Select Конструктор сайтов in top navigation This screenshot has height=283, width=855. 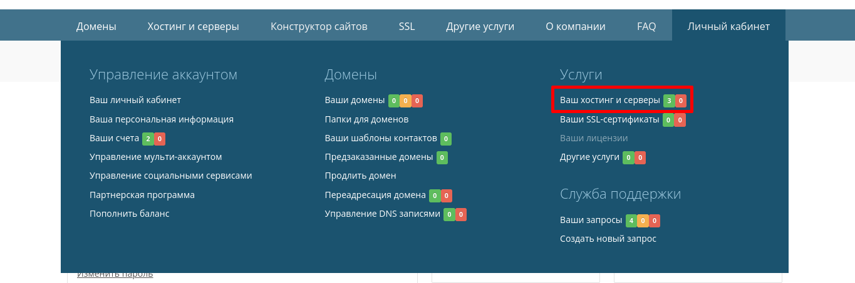click(319, 26)
